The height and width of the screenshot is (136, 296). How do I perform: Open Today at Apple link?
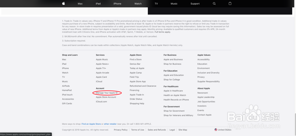pos(137,68)
